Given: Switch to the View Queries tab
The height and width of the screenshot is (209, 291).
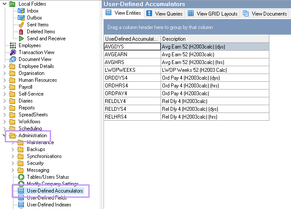Looking at the screenshot, I should click(x=164, y=14).
